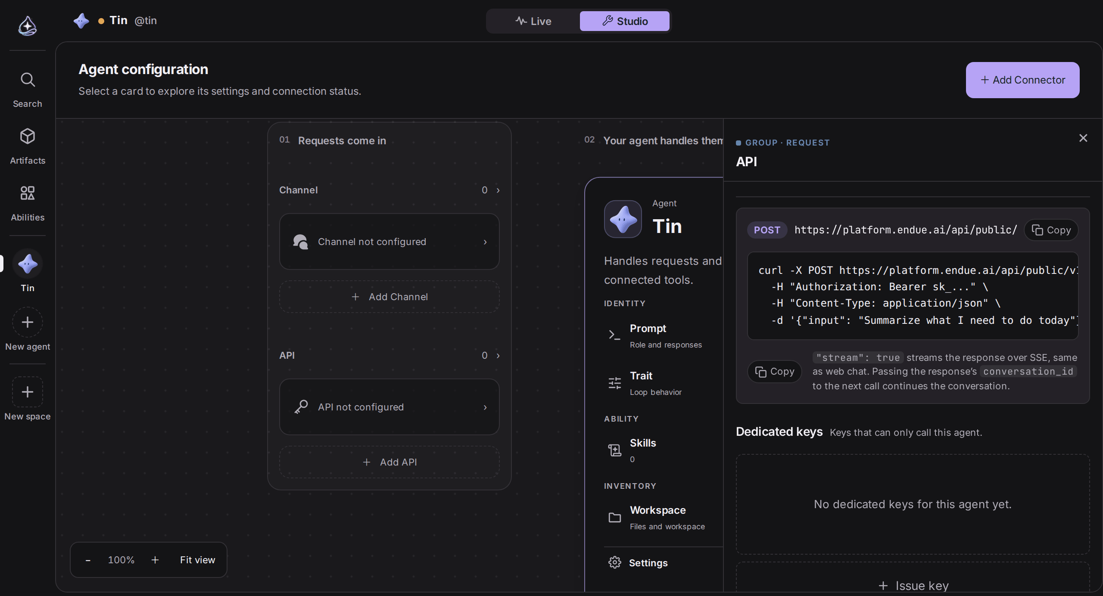The image size is (1103, 596).
Task: Click Add Channel
Action: point(389,297)
